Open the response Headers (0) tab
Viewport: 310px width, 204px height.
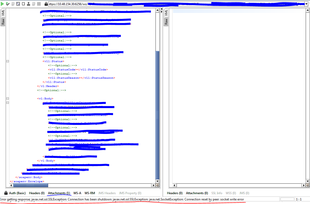175,193
